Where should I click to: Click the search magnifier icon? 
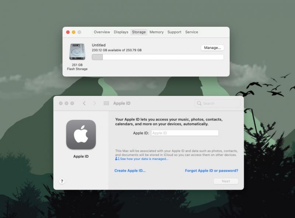pos(199,103)
